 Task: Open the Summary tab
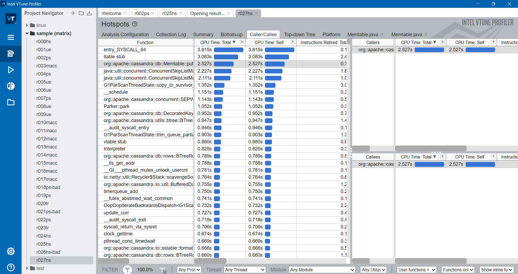(x=203, y=34)
